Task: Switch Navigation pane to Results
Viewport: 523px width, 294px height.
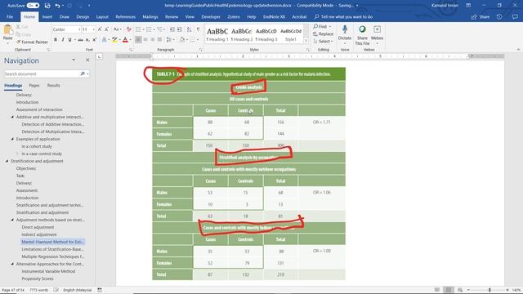Action: pyautogui.click(x=53, y=86)
